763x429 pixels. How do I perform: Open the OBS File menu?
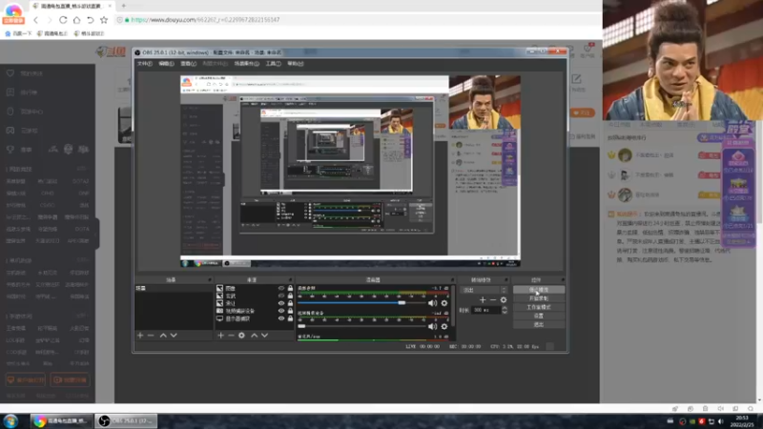(x=145, y=64)
